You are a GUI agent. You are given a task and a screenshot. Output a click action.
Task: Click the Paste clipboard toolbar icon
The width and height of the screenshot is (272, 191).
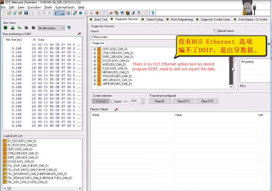(44, 13)
